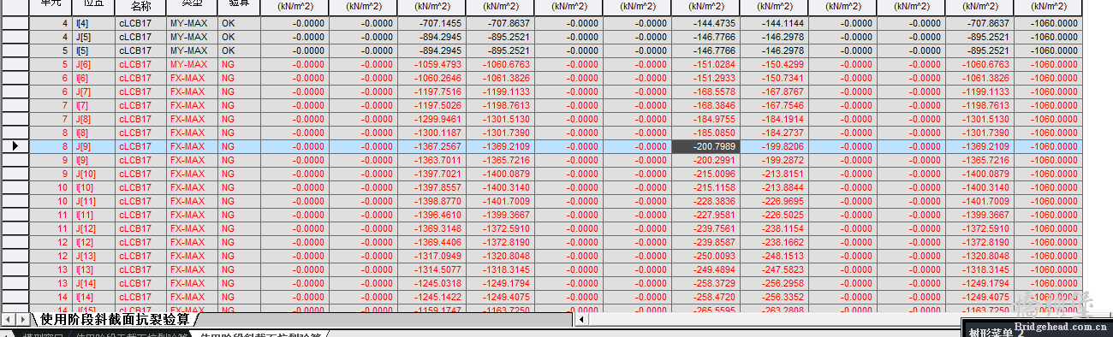Click the value -144.4735
The height and width of the screenshot is (337, 1113).
[705, 23]
